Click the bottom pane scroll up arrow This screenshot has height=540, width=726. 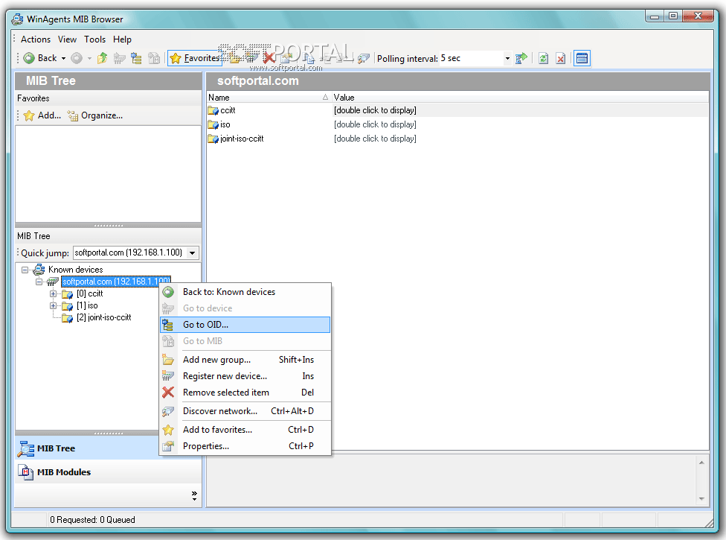701,463
